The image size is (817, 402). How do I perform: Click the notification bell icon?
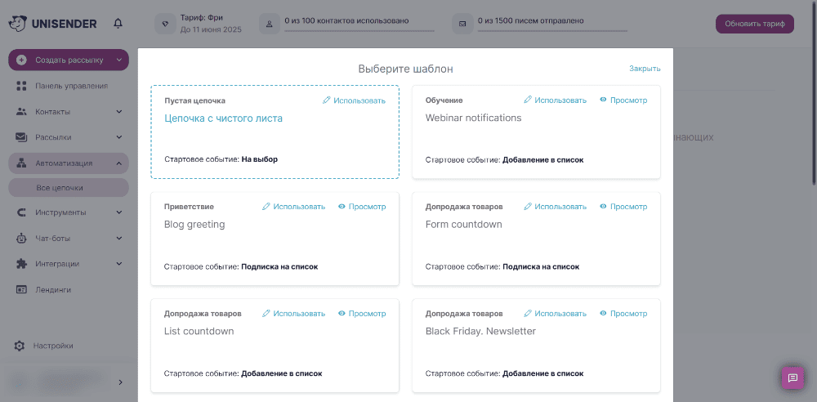[118, 24]
